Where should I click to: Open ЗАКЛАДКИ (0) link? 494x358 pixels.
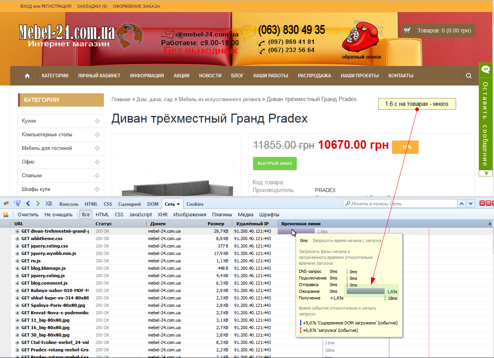click(92, 6)
